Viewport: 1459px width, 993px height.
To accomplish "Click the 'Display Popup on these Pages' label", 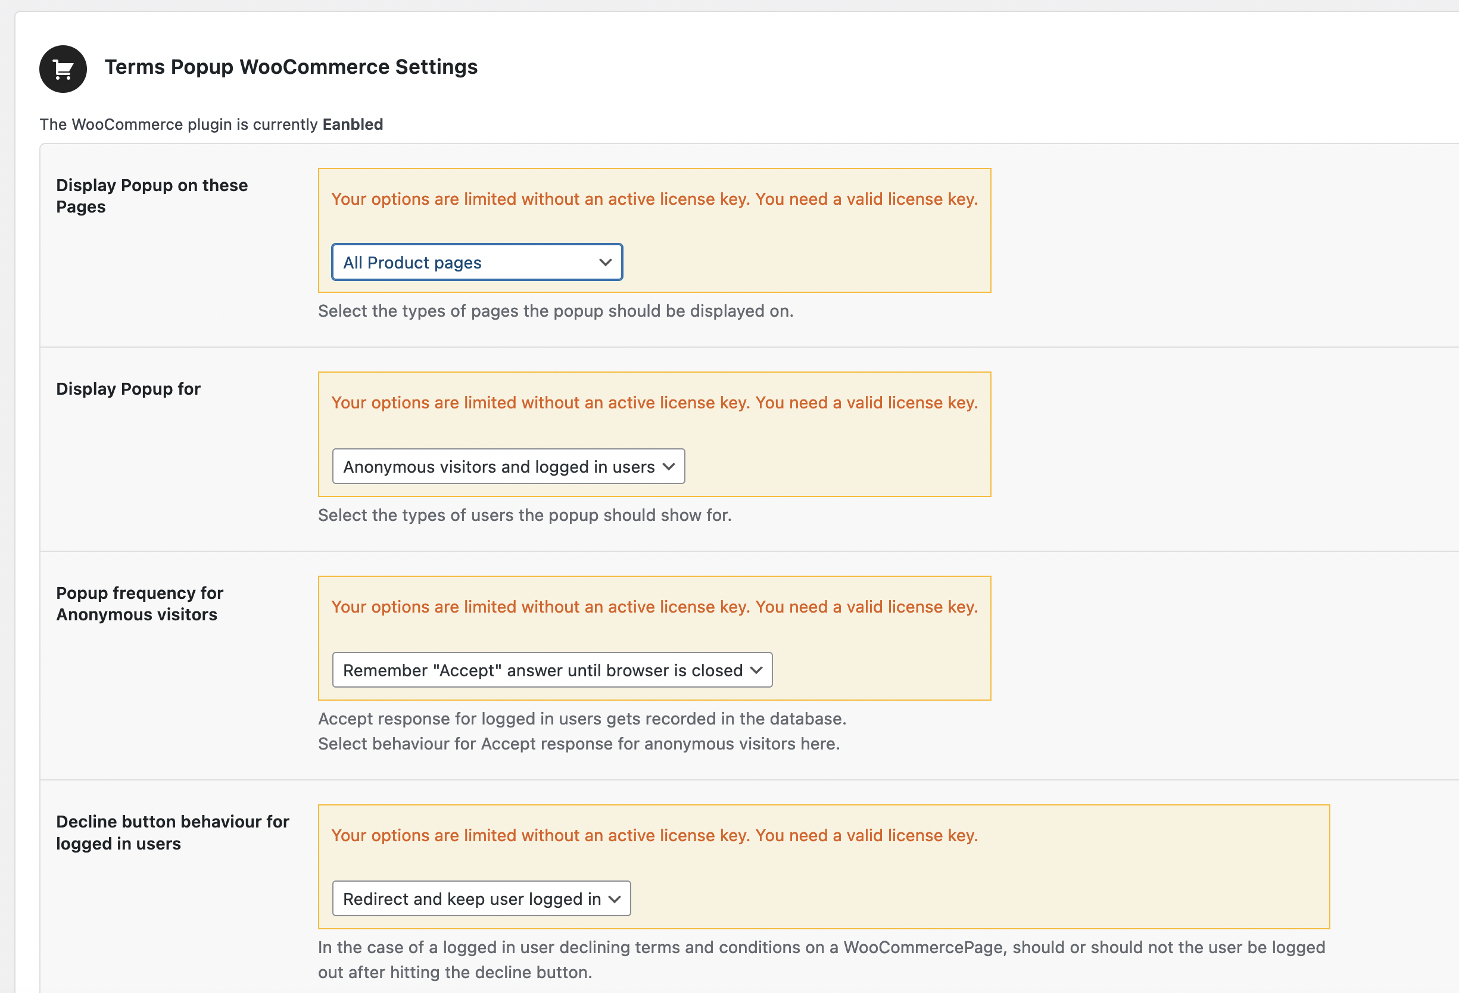I will tap(152, 196).
